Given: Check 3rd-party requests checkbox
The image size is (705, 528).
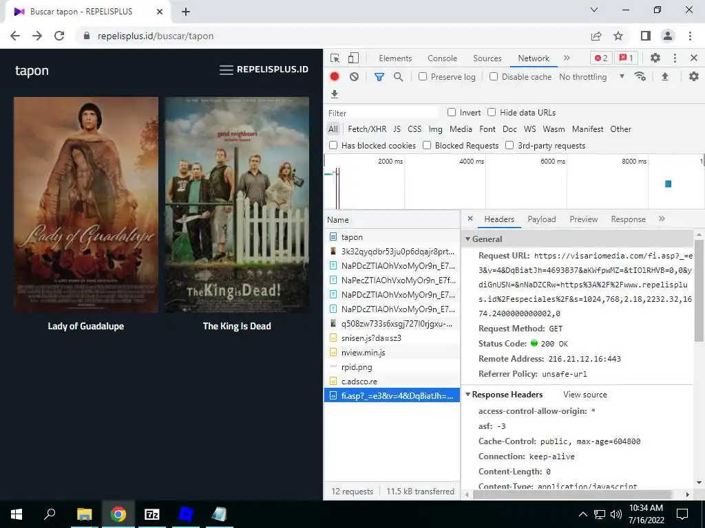Looking at the screenshot, I should tap(509, 145).
